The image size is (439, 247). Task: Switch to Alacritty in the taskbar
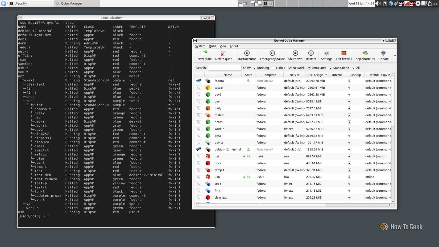[31, 3]
